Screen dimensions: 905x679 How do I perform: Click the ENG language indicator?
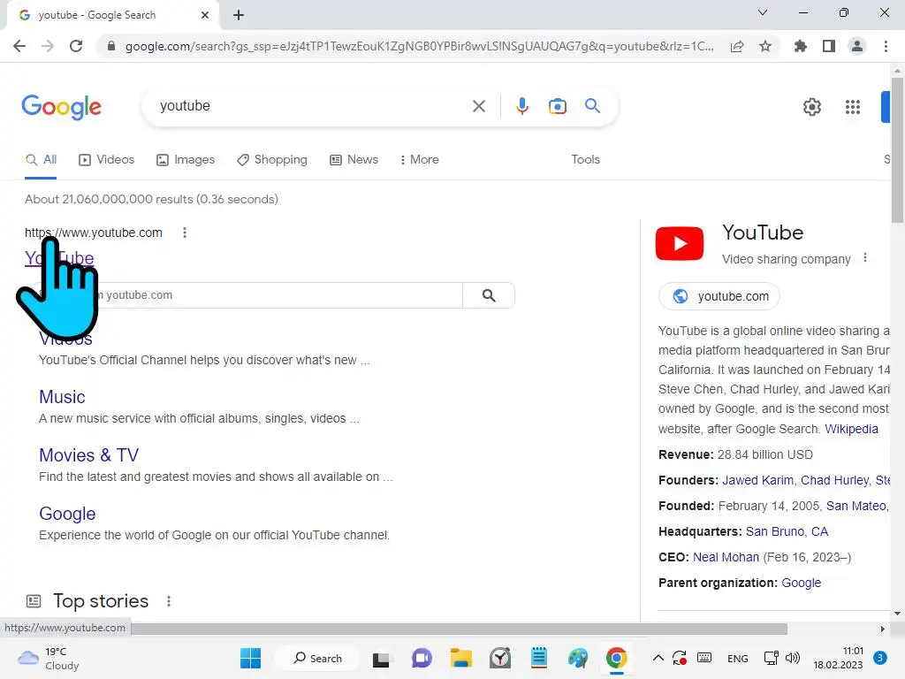[x=738, y=659]
